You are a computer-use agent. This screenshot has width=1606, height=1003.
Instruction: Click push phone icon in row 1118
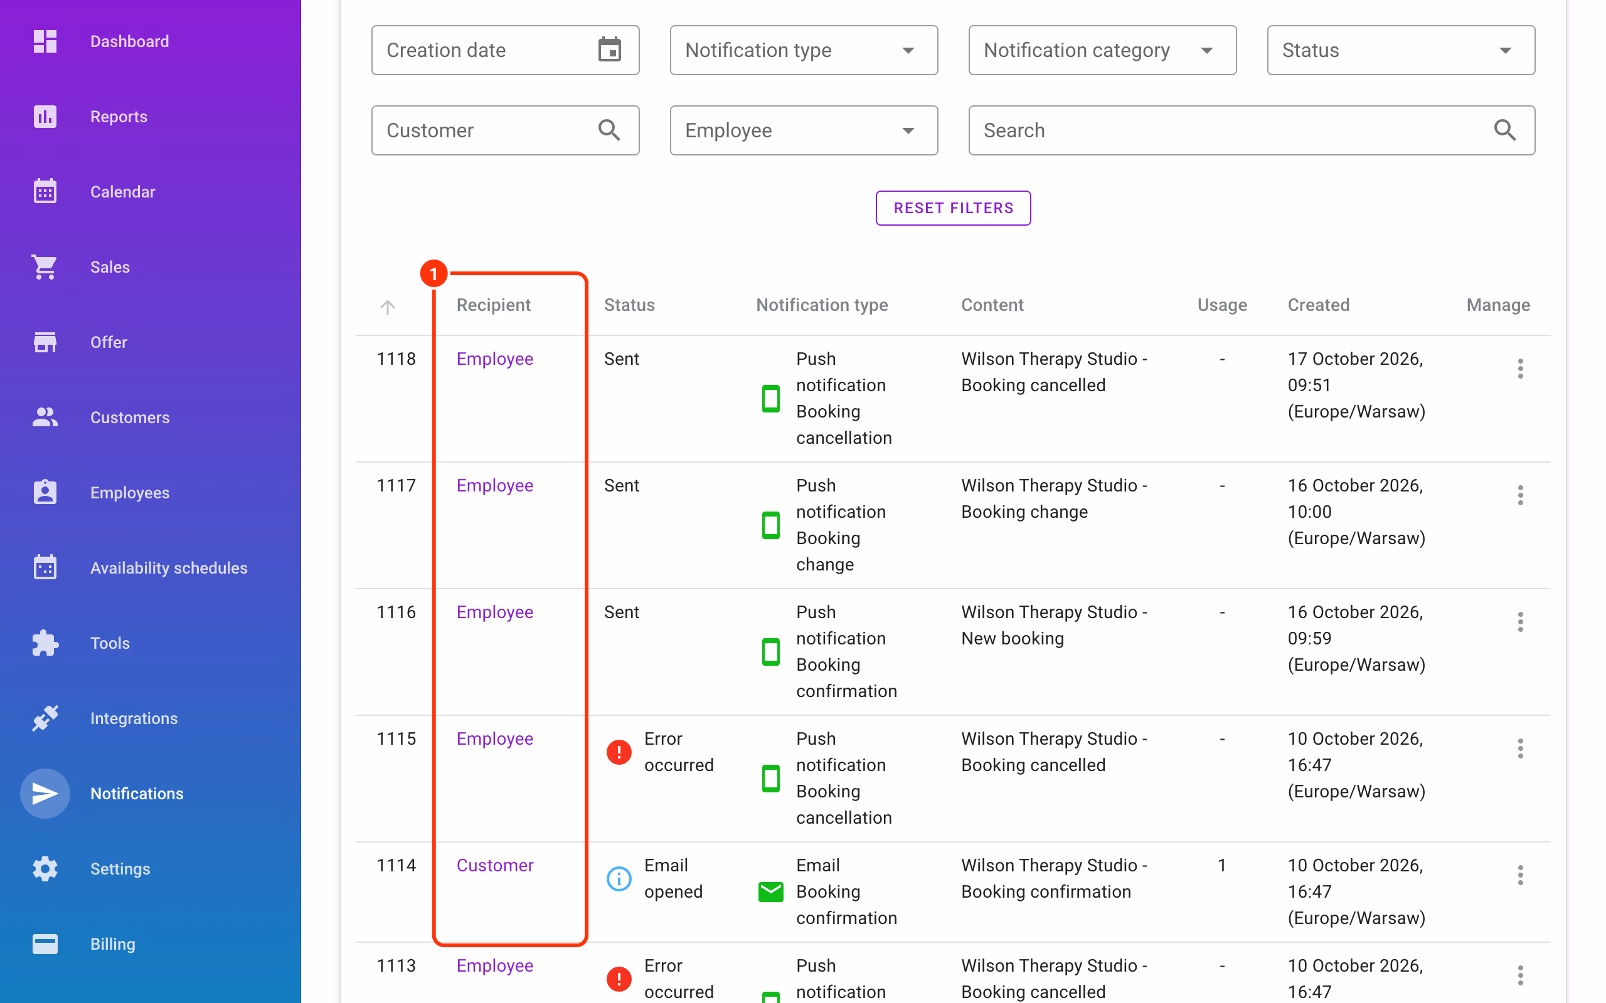(770, 398)
